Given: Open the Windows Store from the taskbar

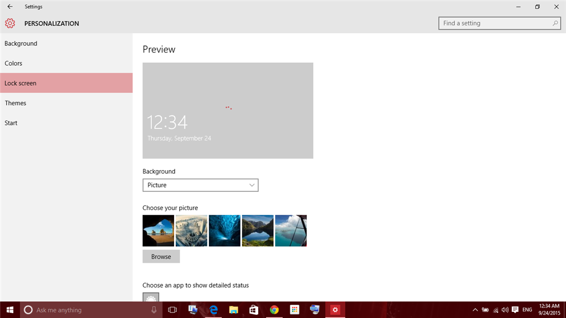Looking at the screenshot, I should 254,310.
